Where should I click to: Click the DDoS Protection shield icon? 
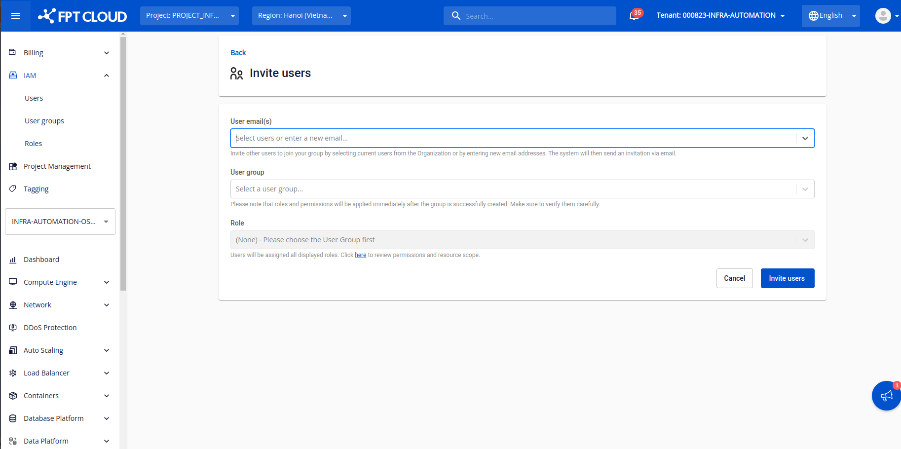[x=13, y=328]
